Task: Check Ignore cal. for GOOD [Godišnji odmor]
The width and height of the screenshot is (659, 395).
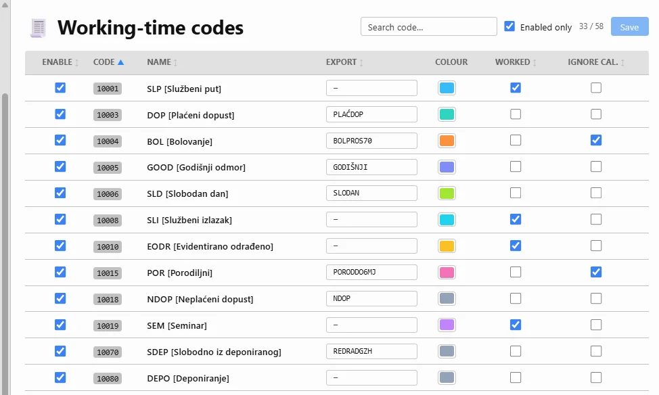Action: coord(596,167)
